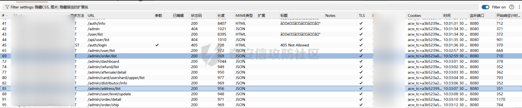This screenshot has height=108, width=522.
Task: Select the /admin/order/ship request row
Action: click(x=261, y=105)
